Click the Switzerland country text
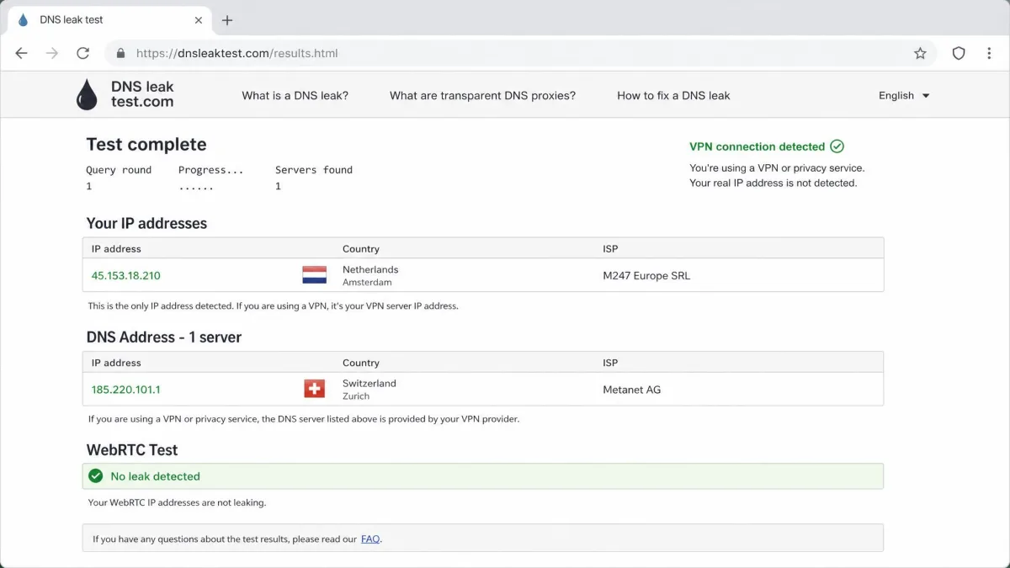 pos(369,383)
